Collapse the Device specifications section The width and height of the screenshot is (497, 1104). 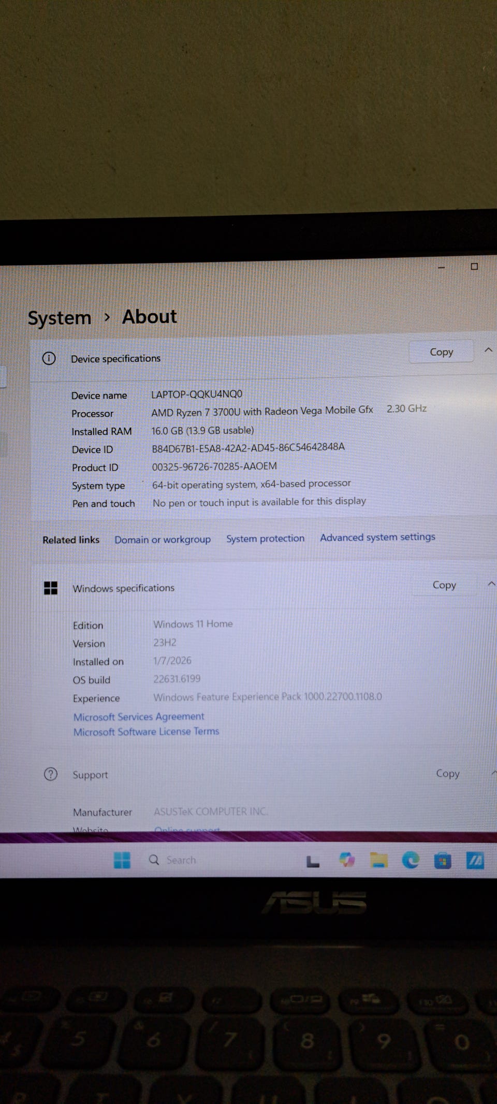coord(488,350)
